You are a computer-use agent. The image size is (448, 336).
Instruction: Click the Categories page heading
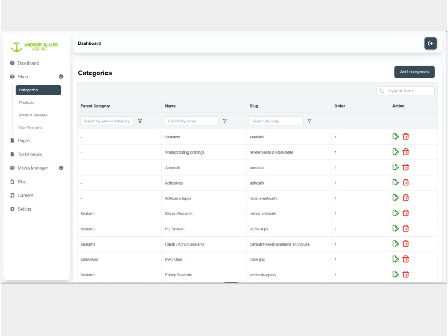95,73
